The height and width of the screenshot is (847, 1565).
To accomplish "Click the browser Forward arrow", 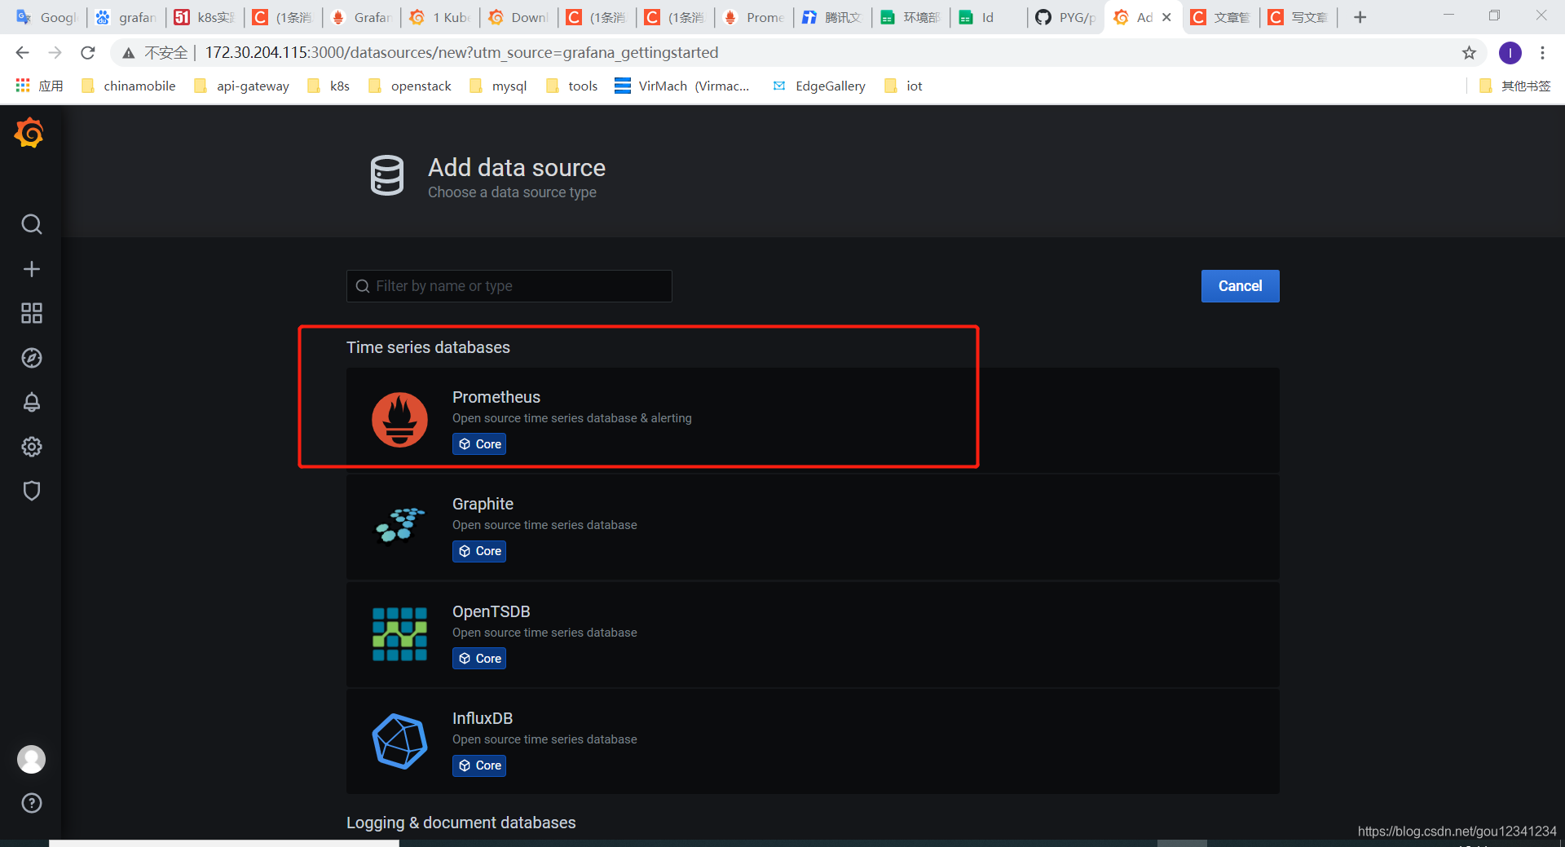I will 55,53.
